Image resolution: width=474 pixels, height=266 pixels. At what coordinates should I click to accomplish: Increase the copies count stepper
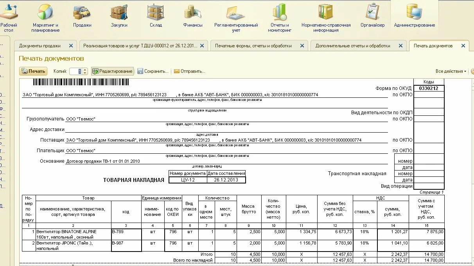pos(85,70)
